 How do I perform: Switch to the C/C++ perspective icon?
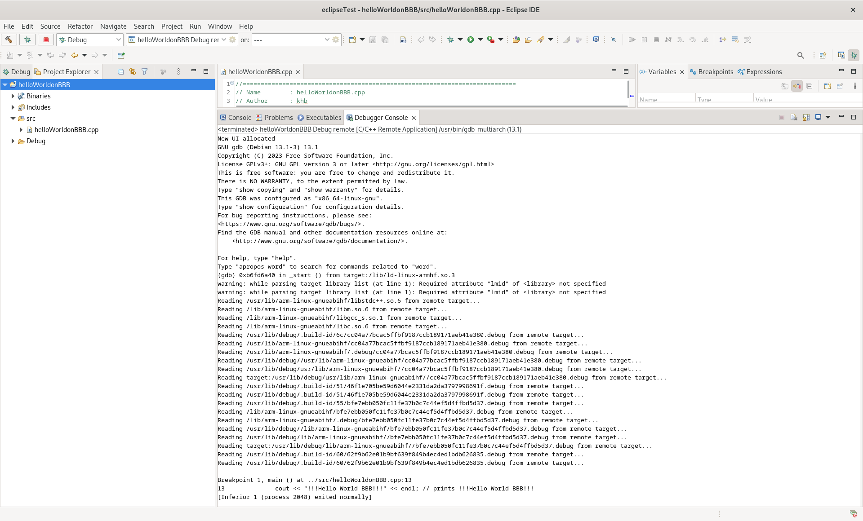coord(841,55)
